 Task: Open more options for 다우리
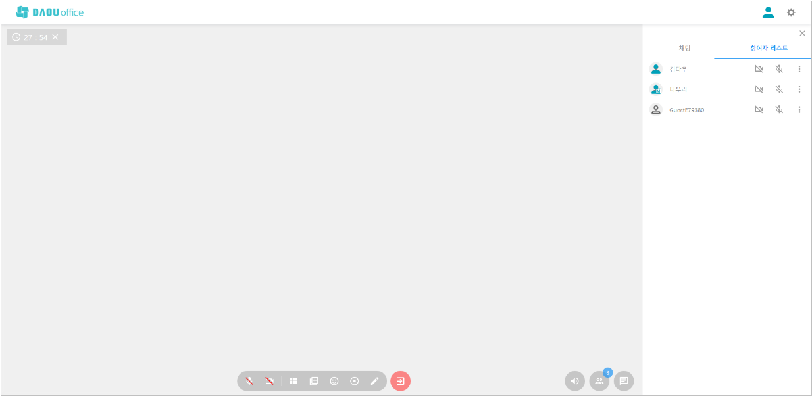pos(799,89)
